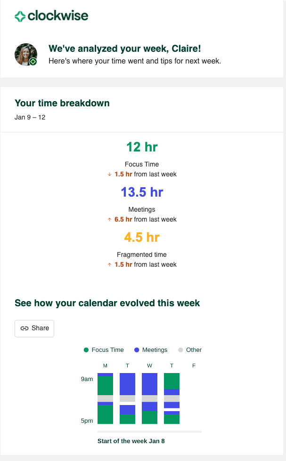Click the 12 hr Focus Time value
Image resolution: width=286 pixels, height=461 pixels.
click(142, 147)
